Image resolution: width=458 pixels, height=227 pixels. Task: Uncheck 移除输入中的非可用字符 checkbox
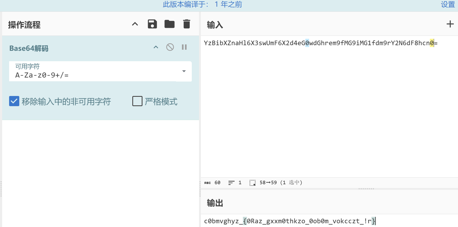click(14, 101)
